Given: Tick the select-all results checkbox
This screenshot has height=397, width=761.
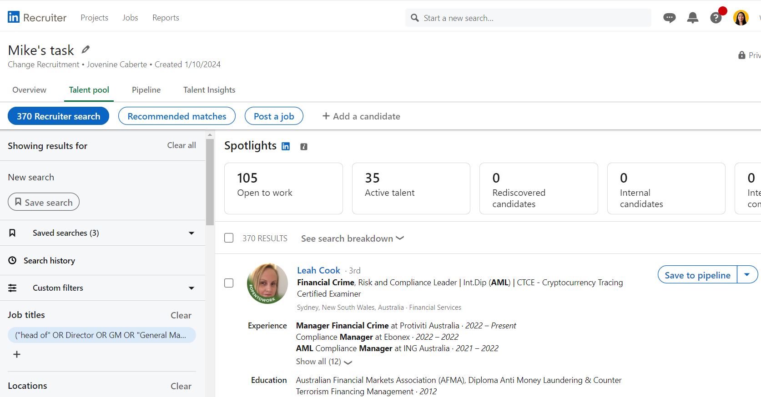Looking at the screenshot, I should [x=229, y=238].
